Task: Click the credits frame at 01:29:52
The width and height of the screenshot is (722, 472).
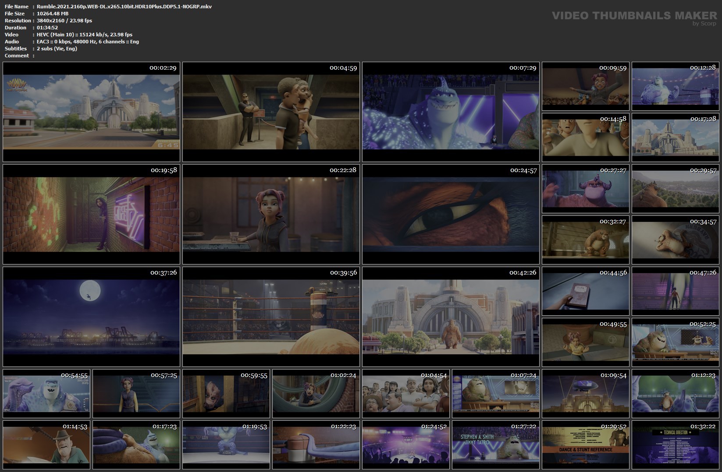Action: click(586, 445)
